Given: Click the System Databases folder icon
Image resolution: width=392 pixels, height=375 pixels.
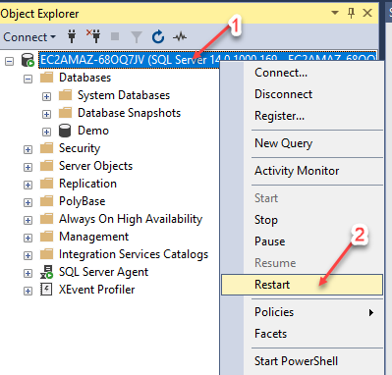Looking at the screenshot, I should click(x=65, y=95).
